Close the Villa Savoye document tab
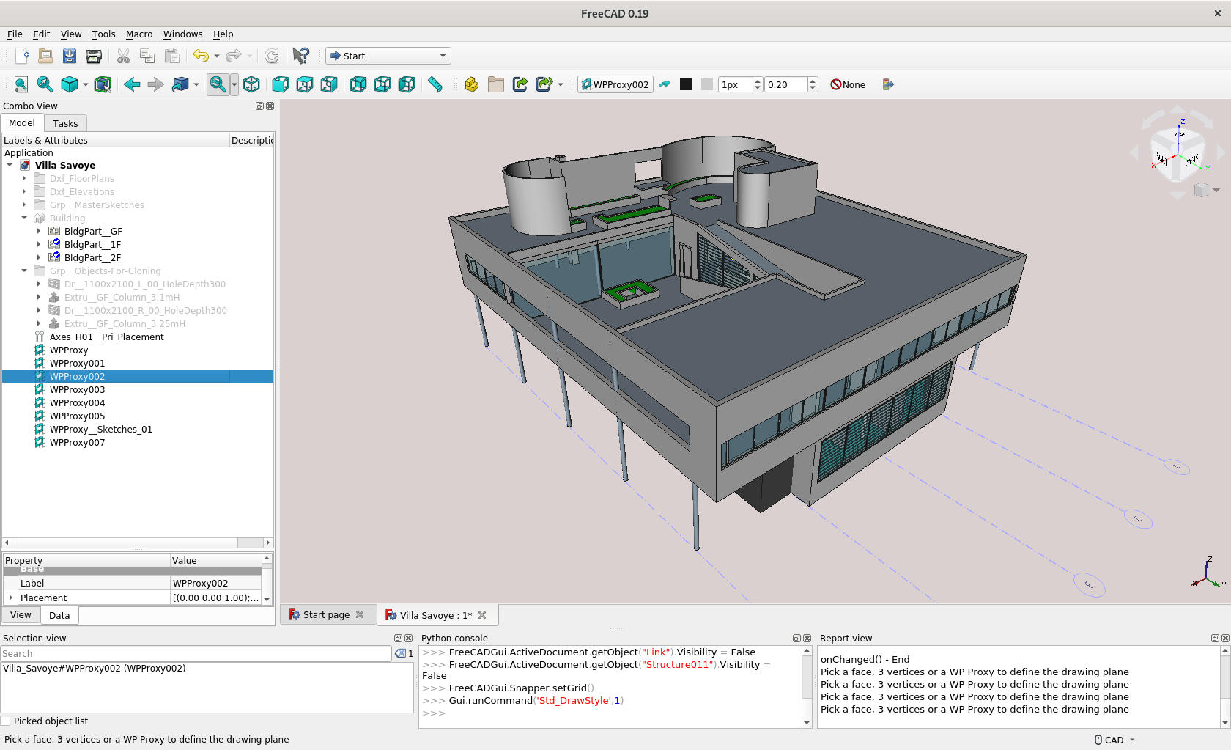Screen dimensions: 1231x750 (x=482, y=615)
